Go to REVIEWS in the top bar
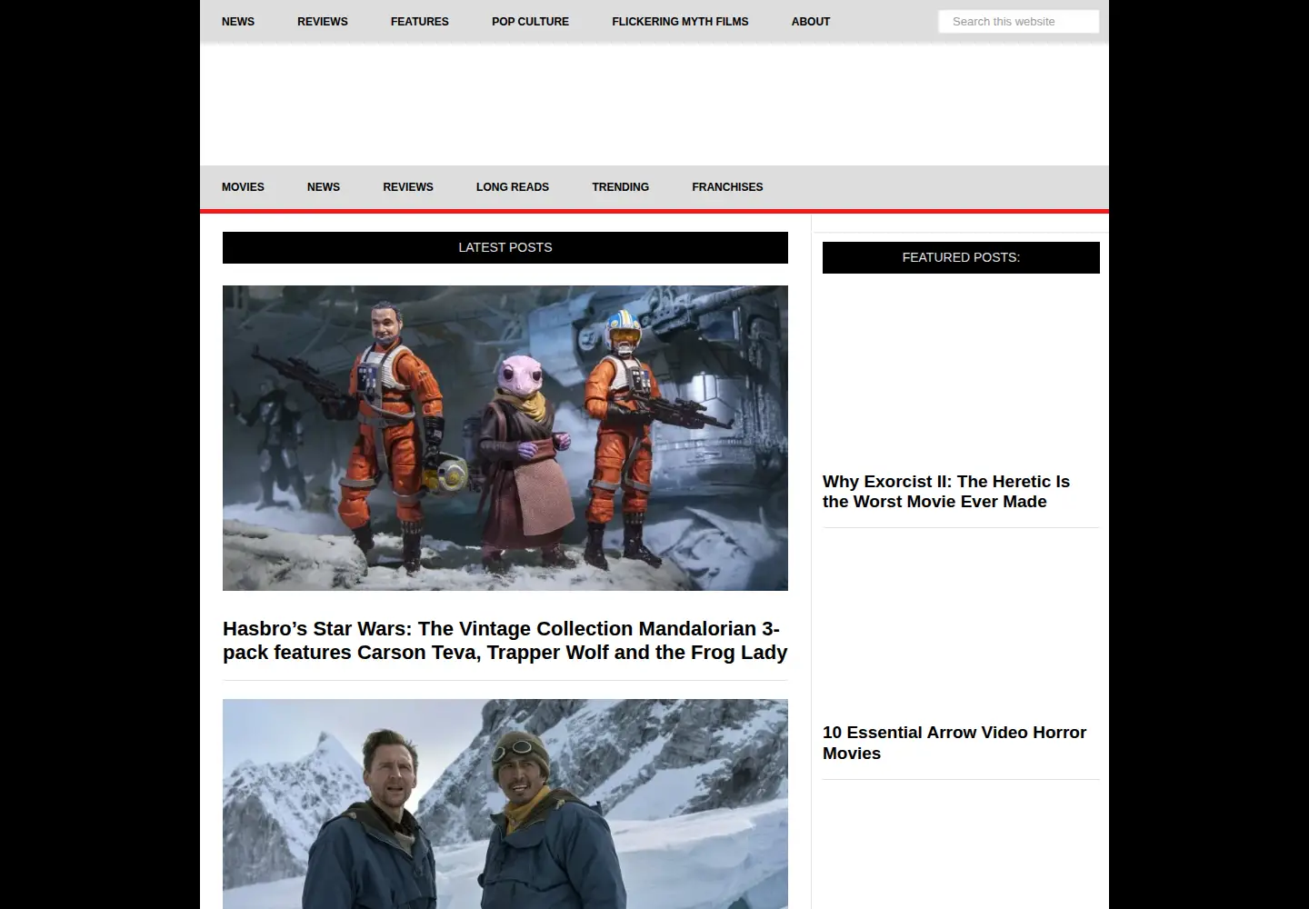The image size is (1309, 909). tap(323, 21)
